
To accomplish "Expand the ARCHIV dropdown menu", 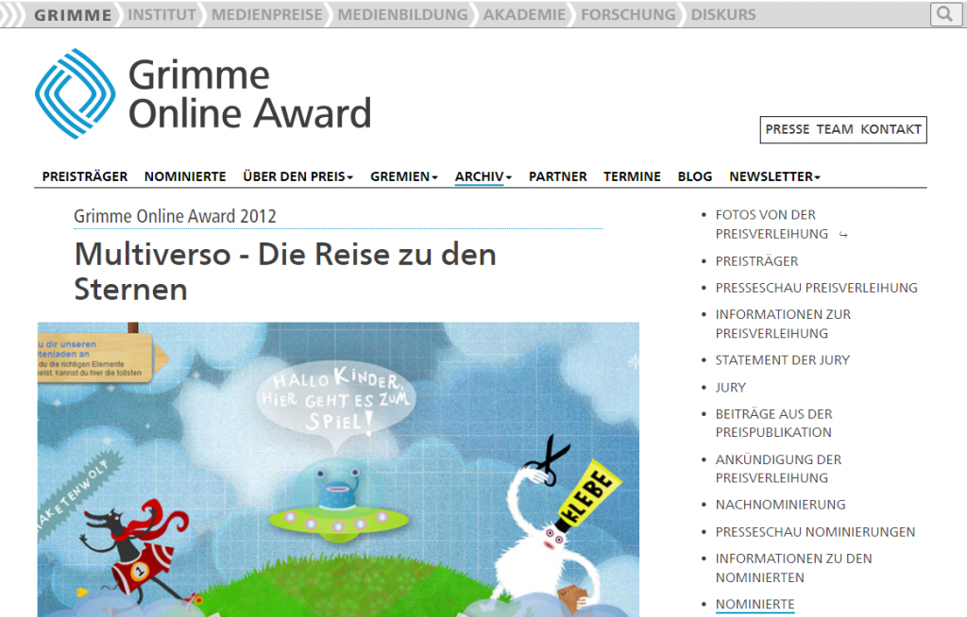I will pos(483,177).
